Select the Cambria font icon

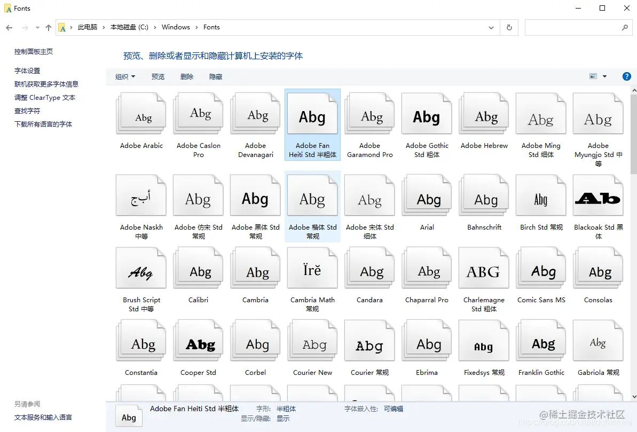[x=256, y=268]
